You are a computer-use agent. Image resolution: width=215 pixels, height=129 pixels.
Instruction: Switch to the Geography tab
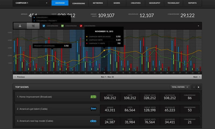pyautogui.click(x=155, y=3)
